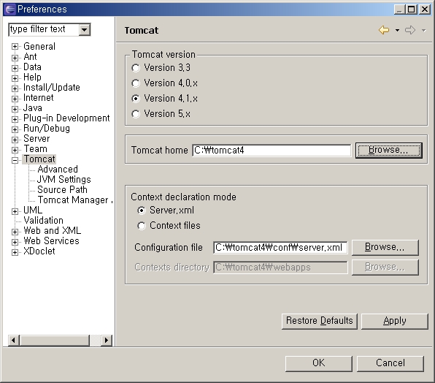Expand the General tree node
This screenshot has width=435, height=383.
tap(15, 46)
